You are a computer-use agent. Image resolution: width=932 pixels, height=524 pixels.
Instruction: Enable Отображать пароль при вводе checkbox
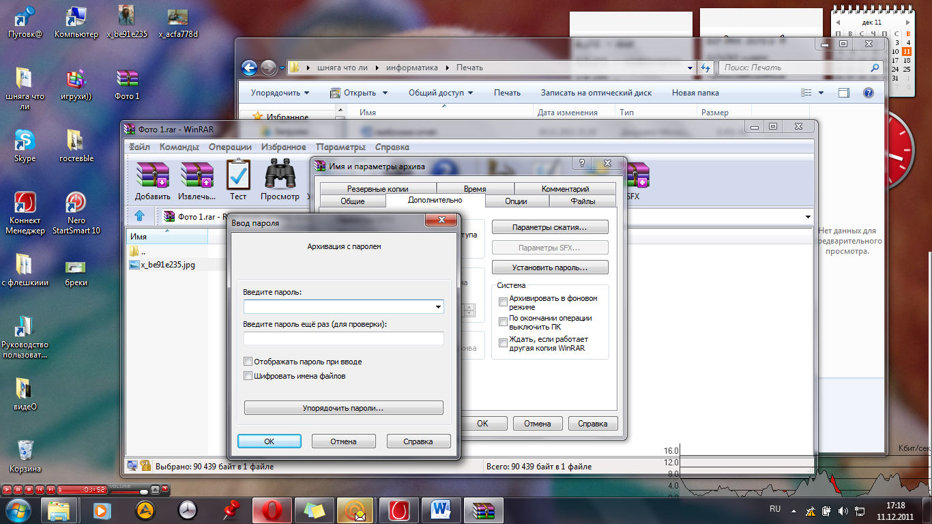pyautogui.click(x=248, y=362)
